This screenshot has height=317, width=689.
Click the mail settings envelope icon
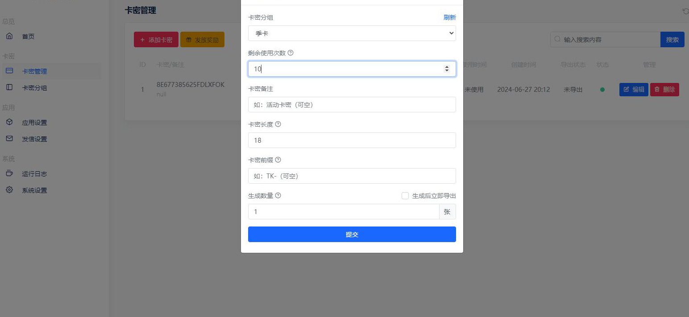9,139
